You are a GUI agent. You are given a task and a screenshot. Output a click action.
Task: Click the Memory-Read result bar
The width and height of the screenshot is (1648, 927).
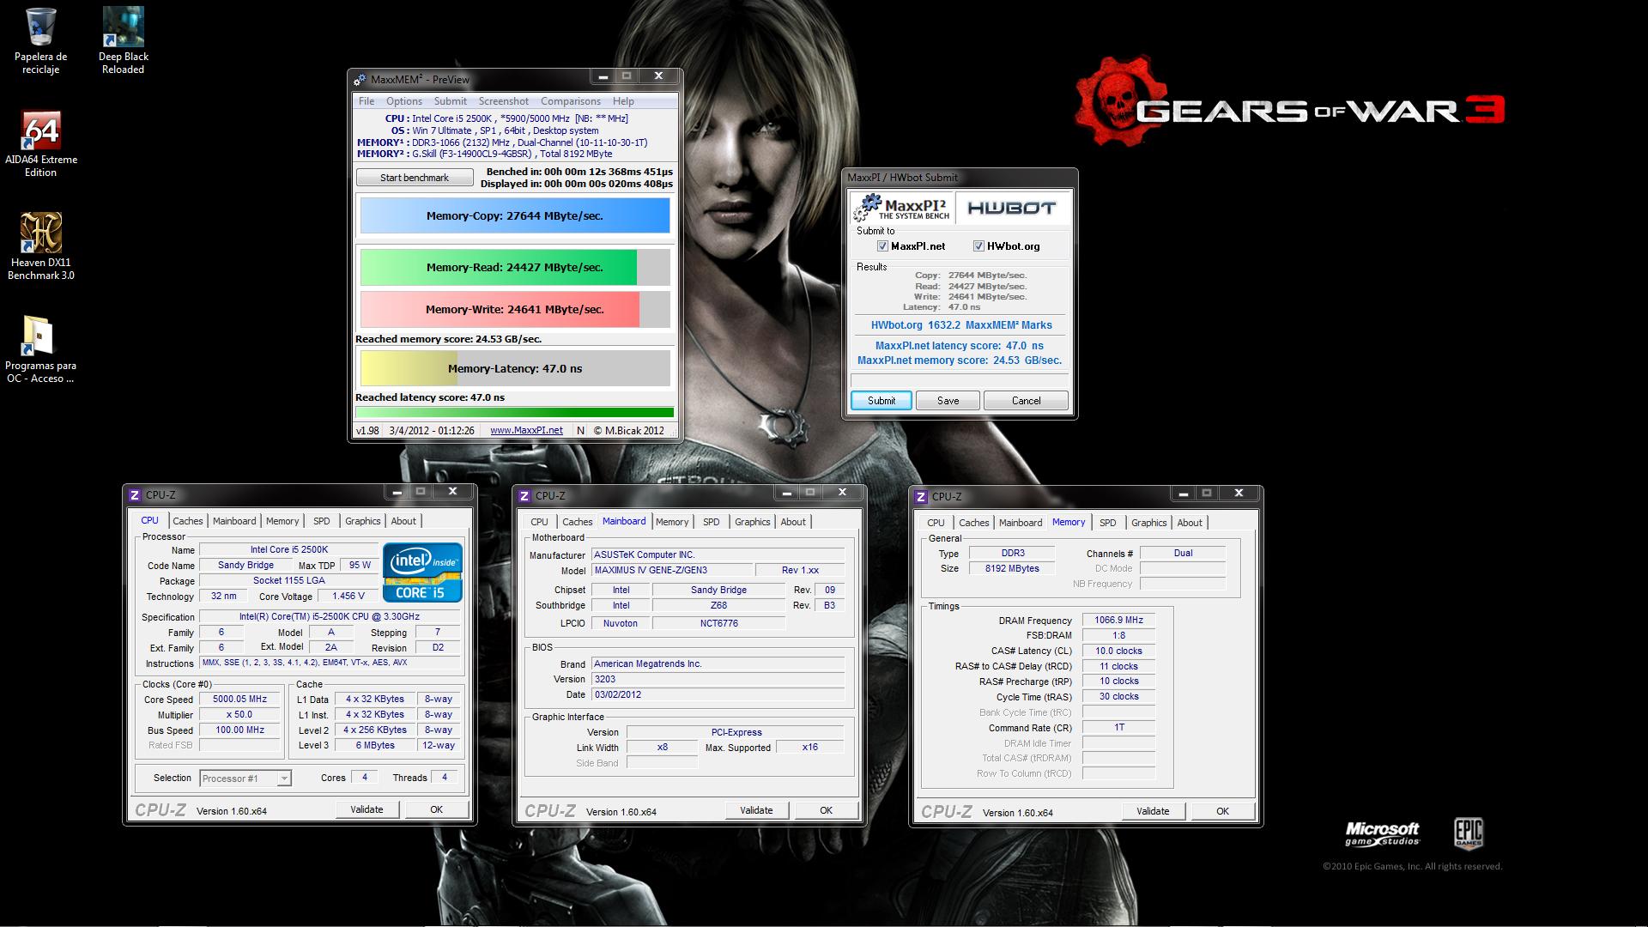pos(515,268)
